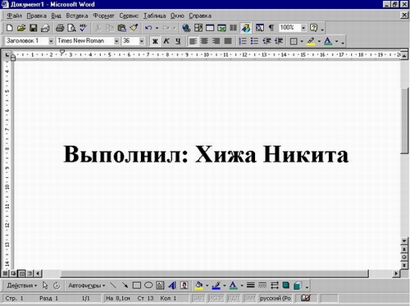
Task: Open the Таблица menu
Action: (154, 16)
